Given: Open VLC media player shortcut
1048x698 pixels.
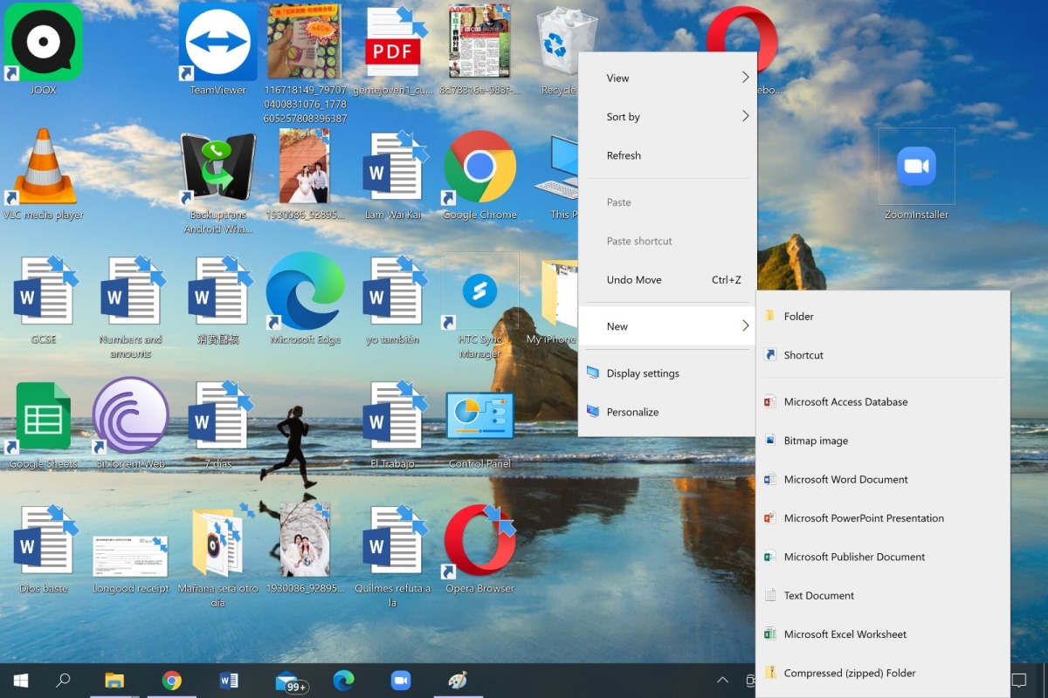Looking at the screenshot, I should [44, 174].
